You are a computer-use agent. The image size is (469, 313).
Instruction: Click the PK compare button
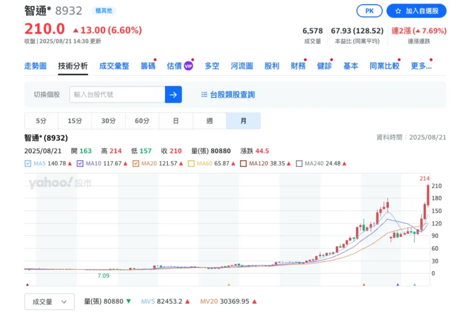point(369,11)
